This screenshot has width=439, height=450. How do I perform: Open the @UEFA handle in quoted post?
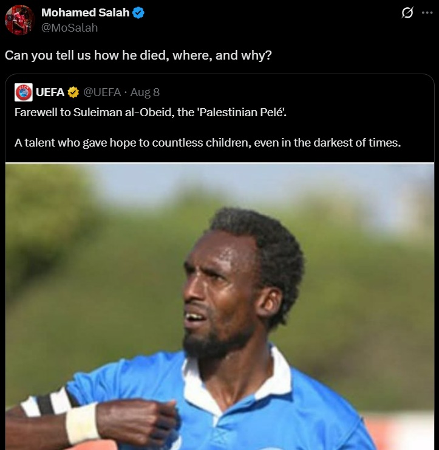click(102, 92)
